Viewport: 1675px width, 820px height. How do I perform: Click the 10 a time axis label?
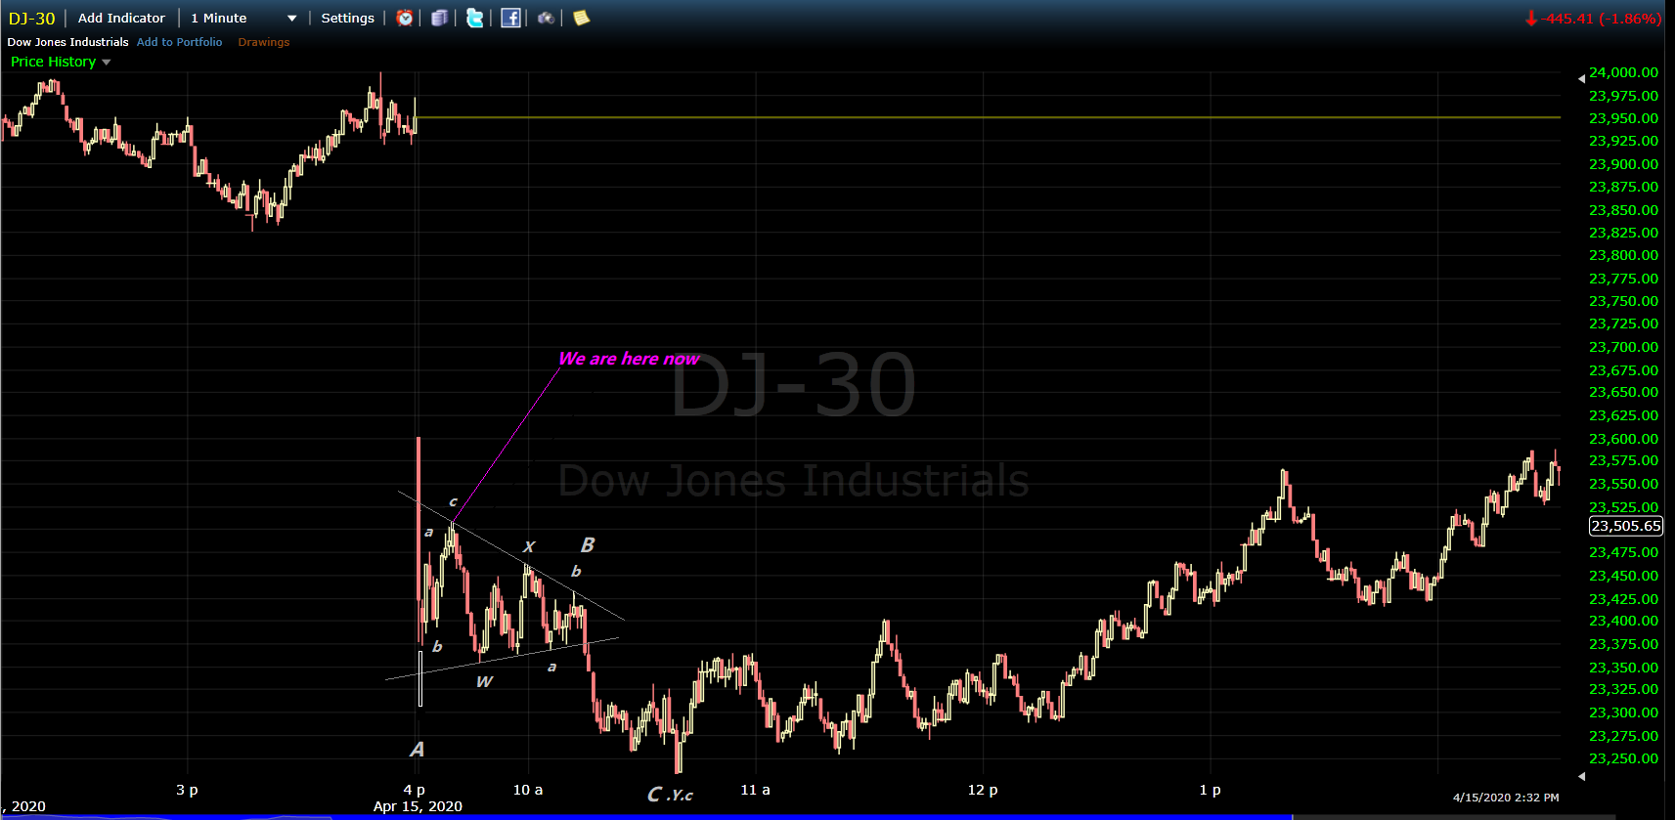528,790
